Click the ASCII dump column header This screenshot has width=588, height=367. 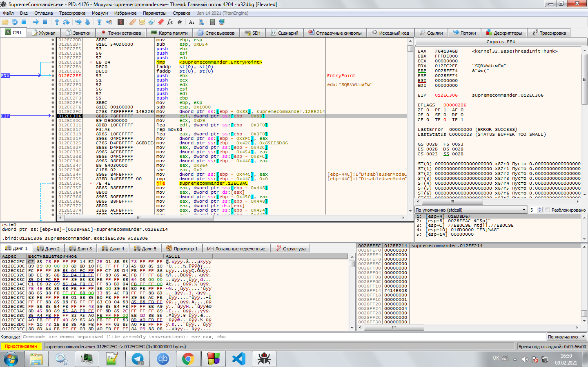tap(188, 256)
